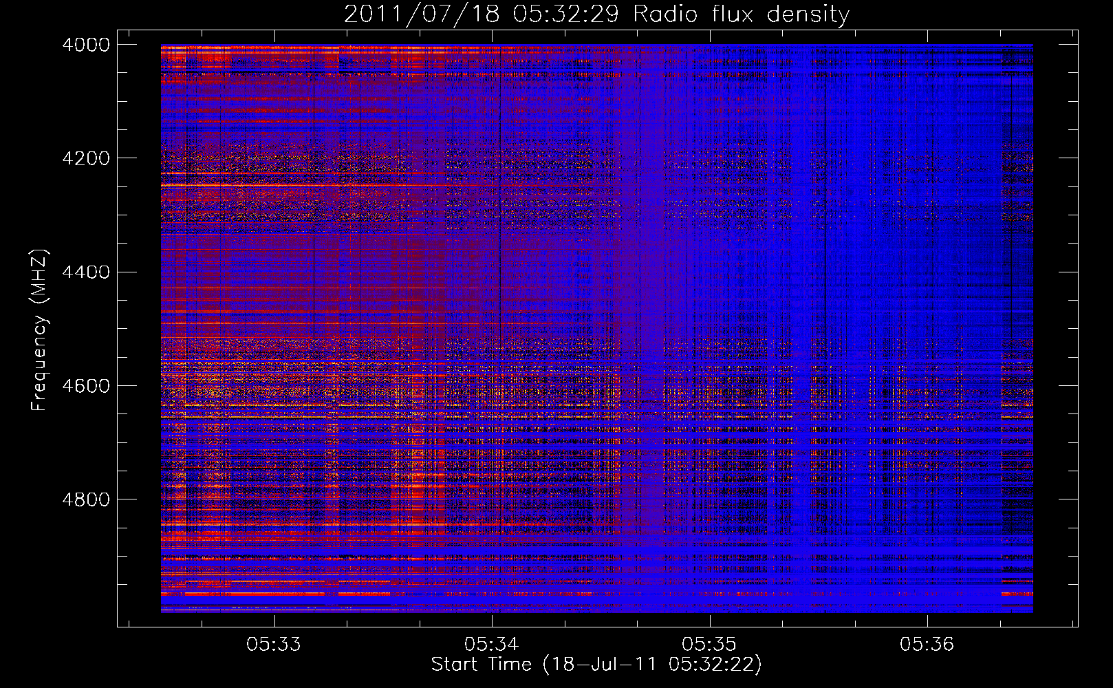Click the 4400 frequency axis label

[x=86, y=272]
